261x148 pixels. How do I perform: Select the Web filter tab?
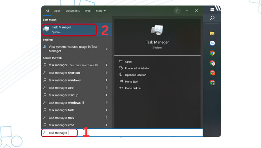(x=88, y=11)
